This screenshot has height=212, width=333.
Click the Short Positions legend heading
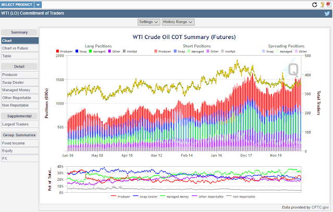[196, 46]
